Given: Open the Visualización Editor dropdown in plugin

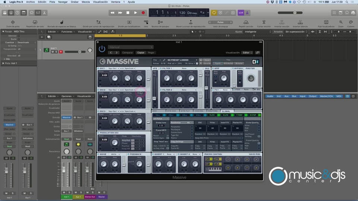Looking at the screenshot, I should click(247, 52).
